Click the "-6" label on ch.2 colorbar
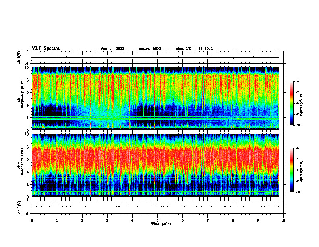 [x=297, y=148]
